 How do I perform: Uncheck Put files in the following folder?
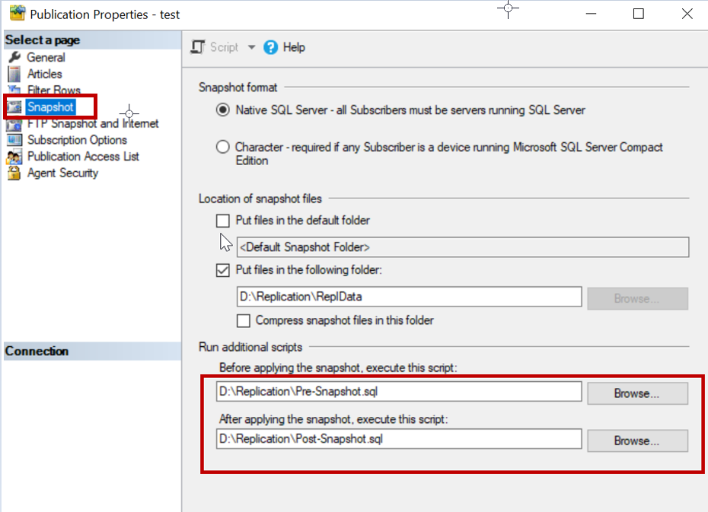(223, 269)
